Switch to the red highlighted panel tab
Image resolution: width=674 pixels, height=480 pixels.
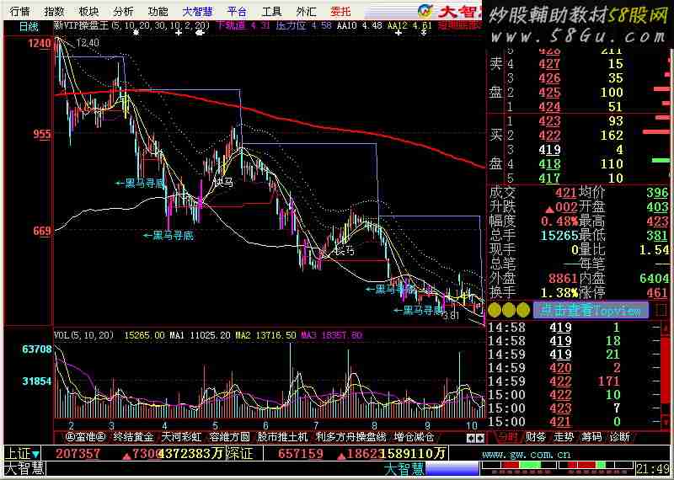pyautogui.click(x=507, y=437)
